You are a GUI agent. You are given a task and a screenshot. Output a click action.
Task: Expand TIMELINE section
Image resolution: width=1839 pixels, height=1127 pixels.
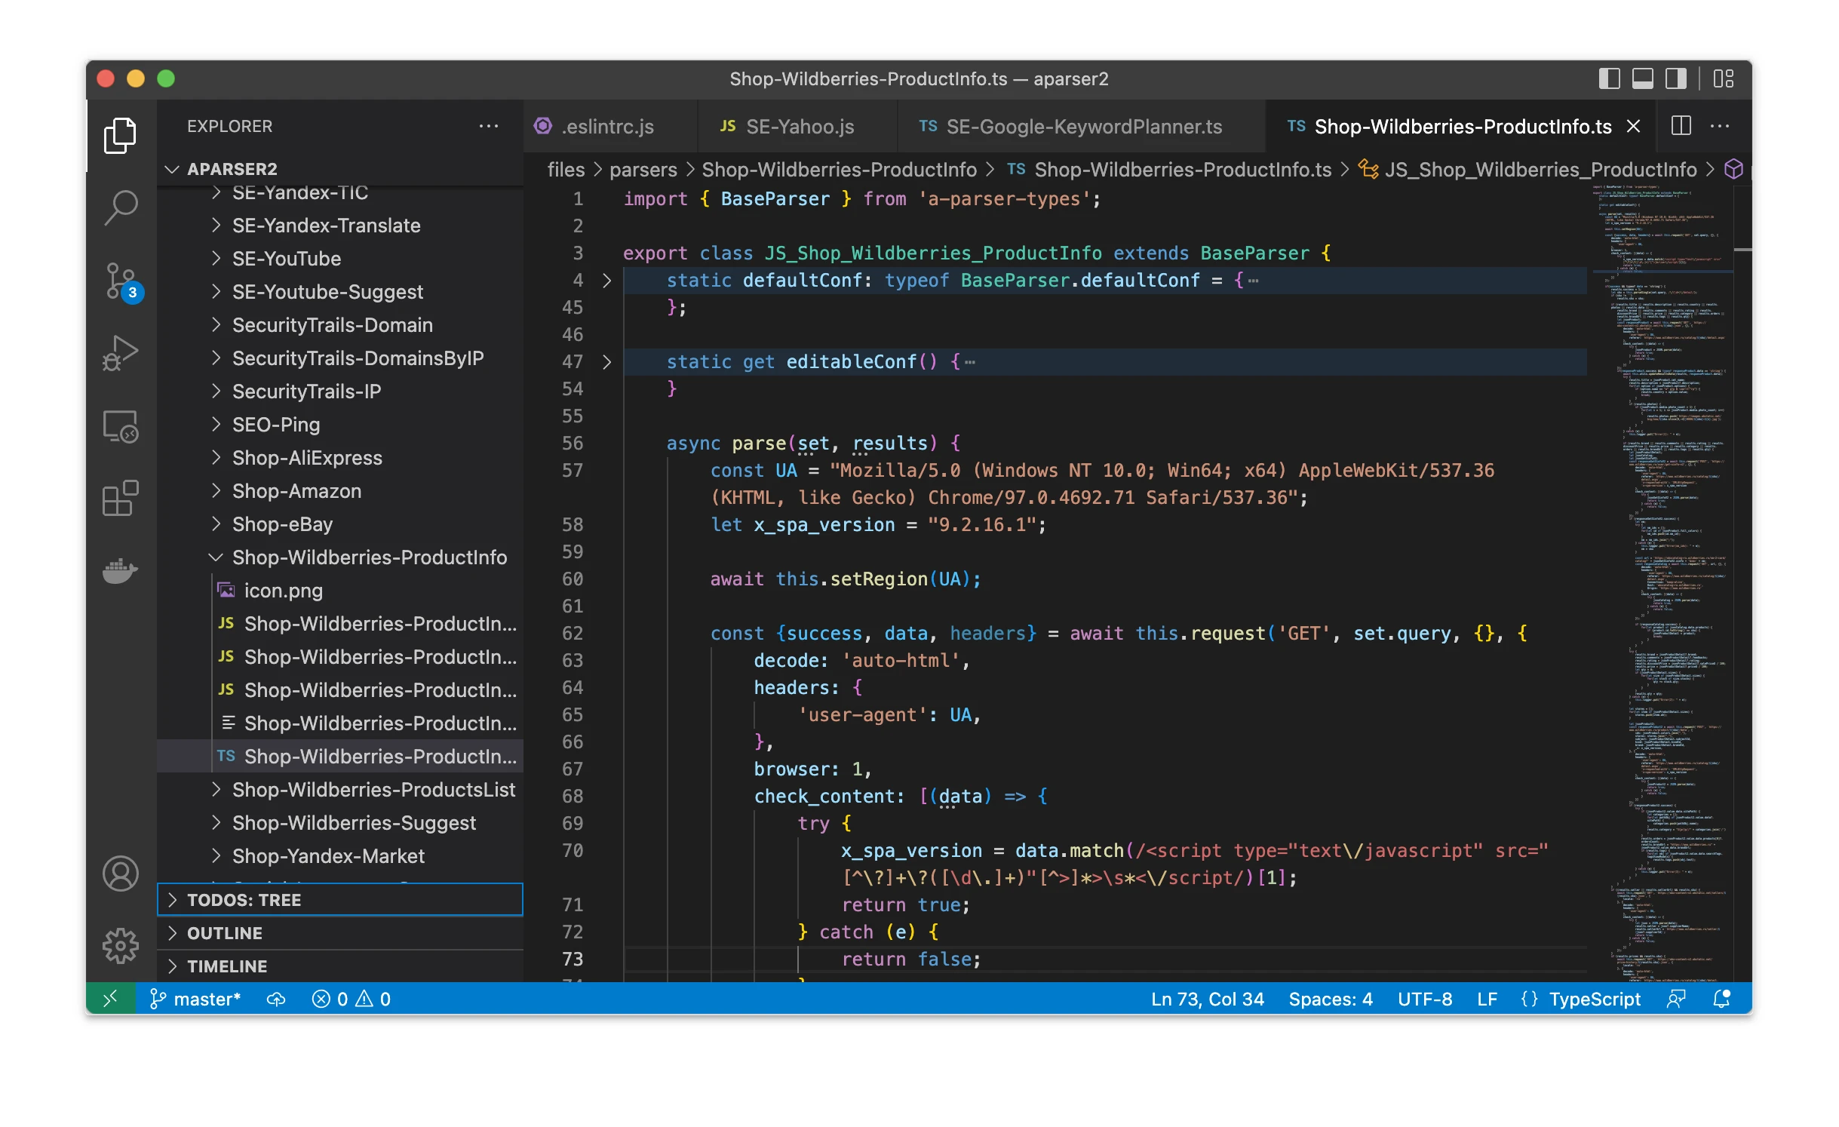(340, 966)
